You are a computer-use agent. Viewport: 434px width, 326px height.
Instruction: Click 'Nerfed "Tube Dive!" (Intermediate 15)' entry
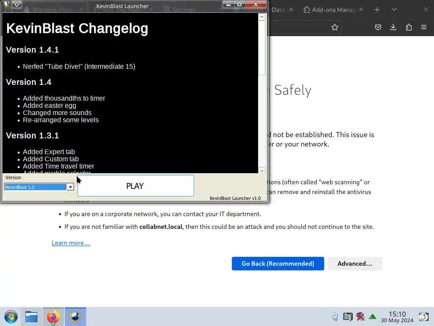[x=79, y=67]
